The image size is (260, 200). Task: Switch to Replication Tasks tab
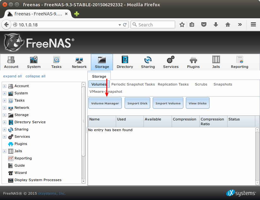tap(173, 84)
